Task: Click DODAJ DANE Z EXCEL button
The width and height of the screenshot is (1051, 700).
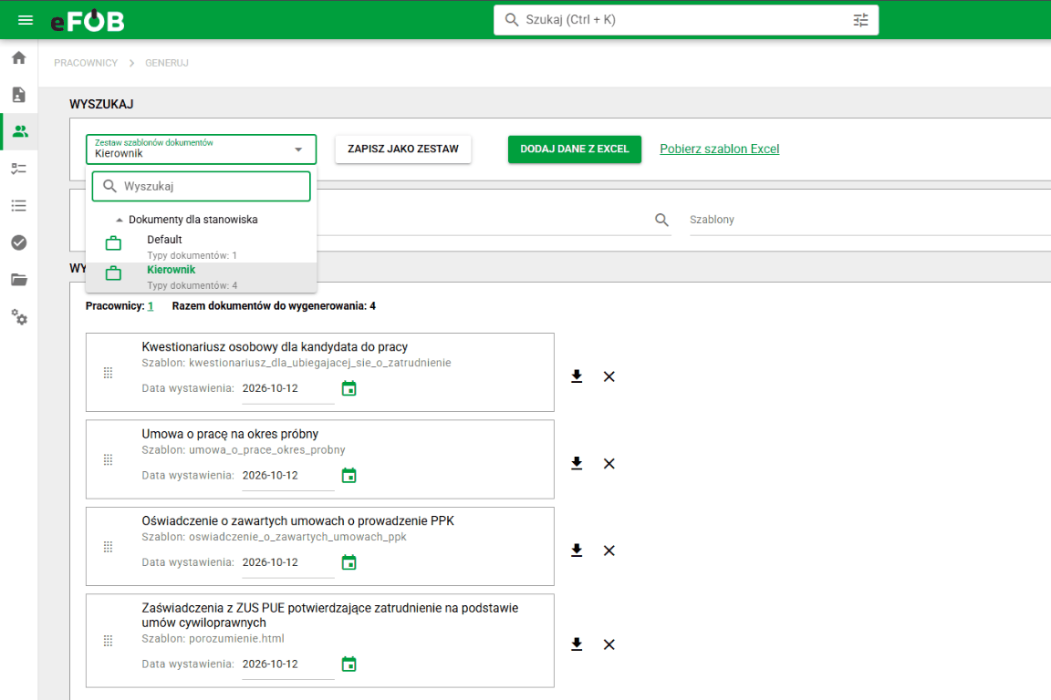Action: [x=575, y=149]
